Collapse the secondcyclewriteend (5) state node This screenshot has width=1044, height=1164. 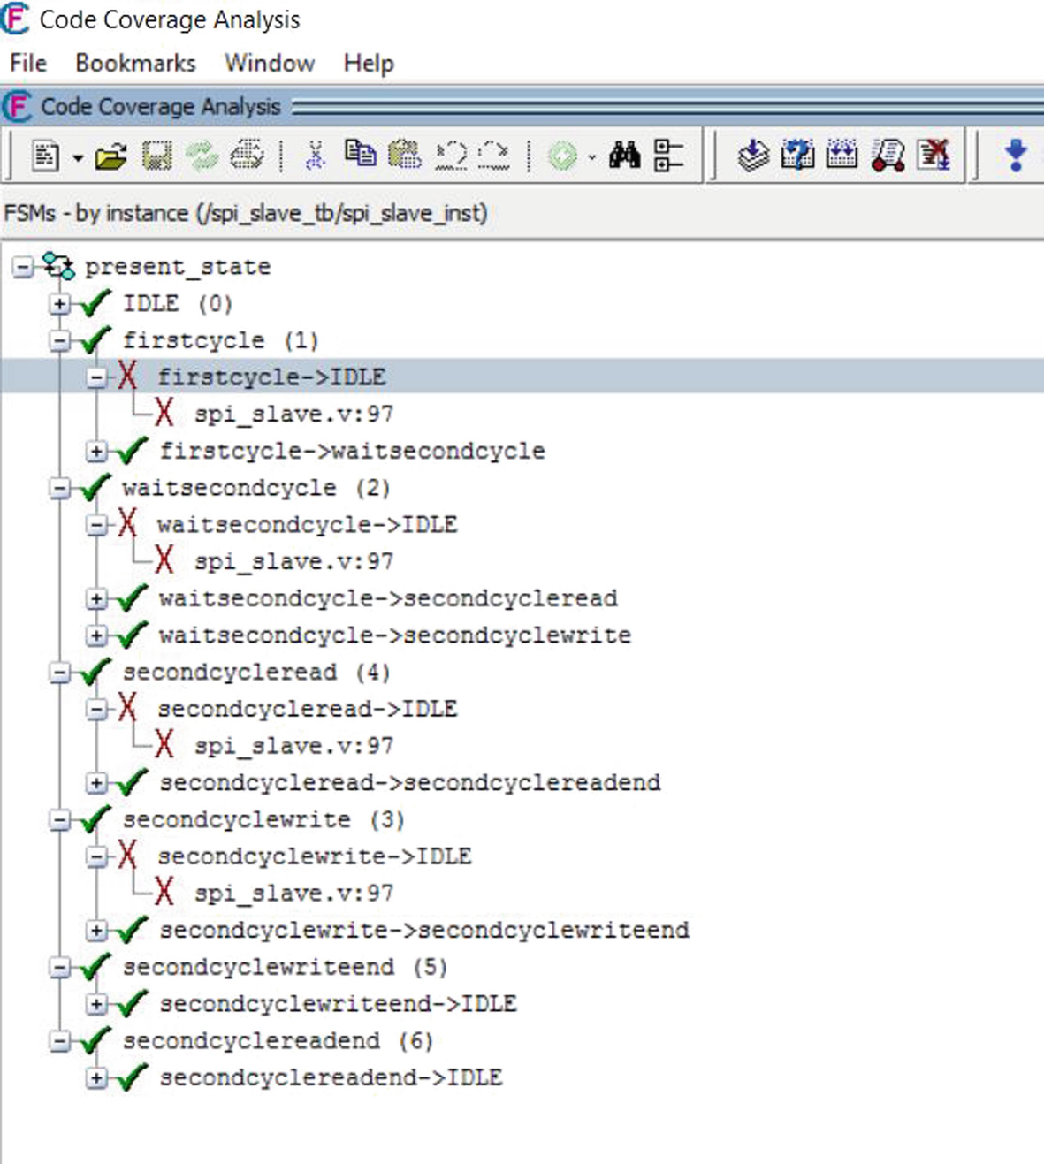(59, 967)
